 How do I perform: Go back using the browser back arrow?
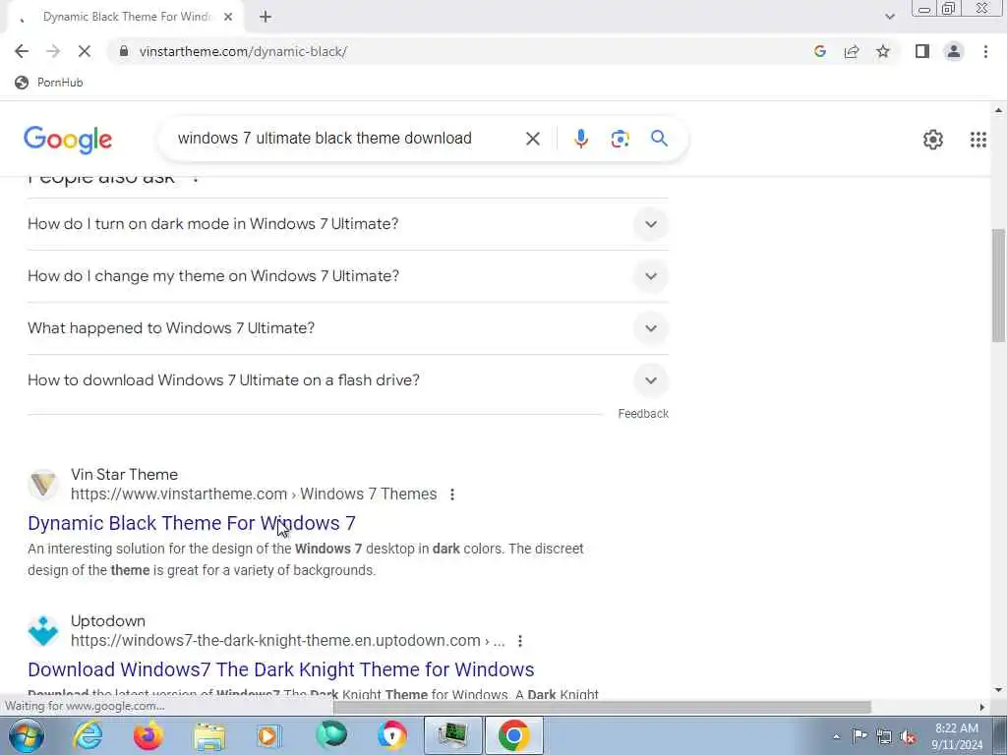(22, 51)
